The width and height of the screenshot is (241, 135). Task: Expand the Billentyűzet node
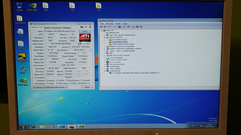[105, 33]
